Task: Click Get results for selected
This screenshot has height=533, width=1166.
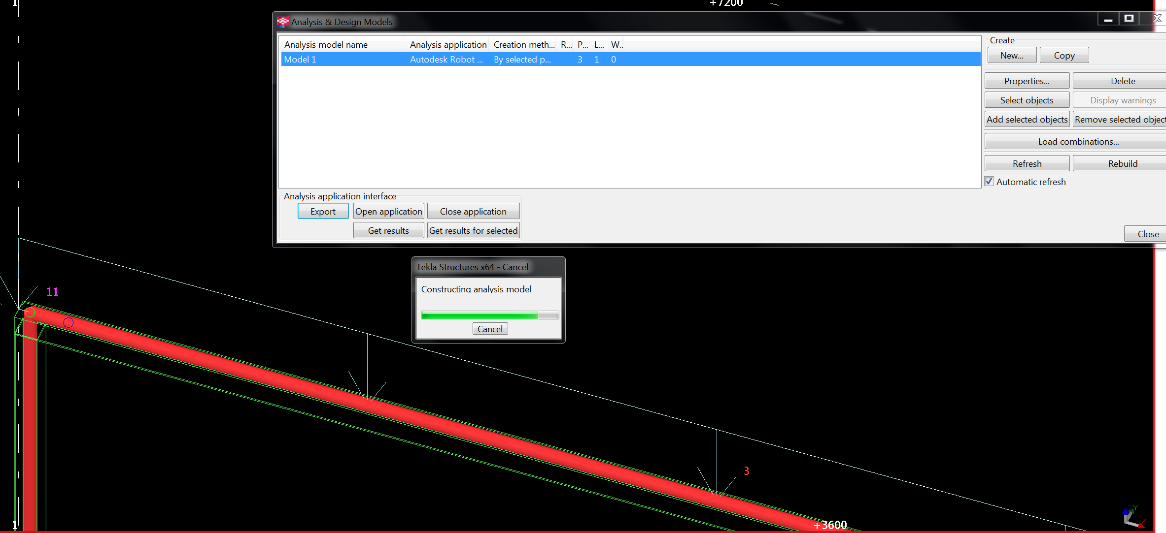Action: pyautogui.click(x=473, y=230)
